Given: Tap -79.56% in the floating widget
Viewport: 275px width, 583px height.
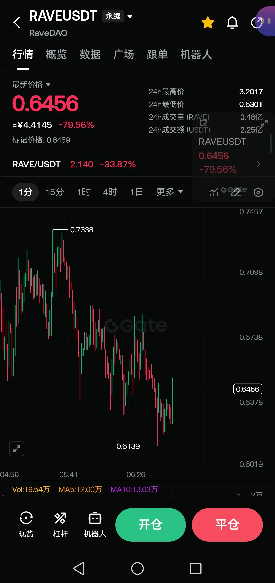Looking at the screenshot, I should [x=218, y=169].
